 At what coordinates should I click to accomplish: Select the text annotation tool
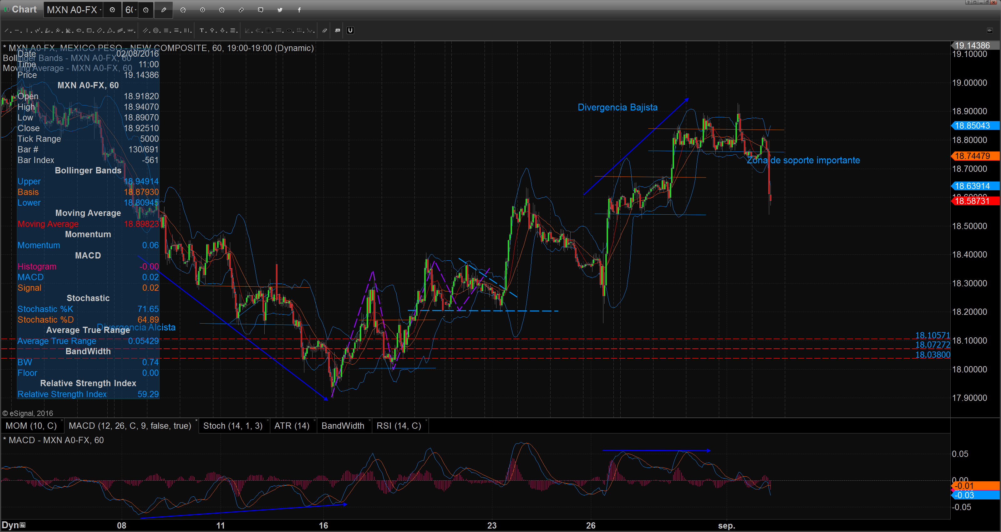202,30
